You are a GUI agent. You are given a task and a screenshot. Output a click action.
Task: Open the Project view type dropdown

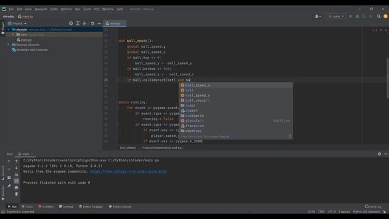17,23
